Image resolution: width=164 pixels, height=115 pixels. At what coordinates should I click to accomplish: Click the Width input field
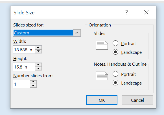[24, 50]
